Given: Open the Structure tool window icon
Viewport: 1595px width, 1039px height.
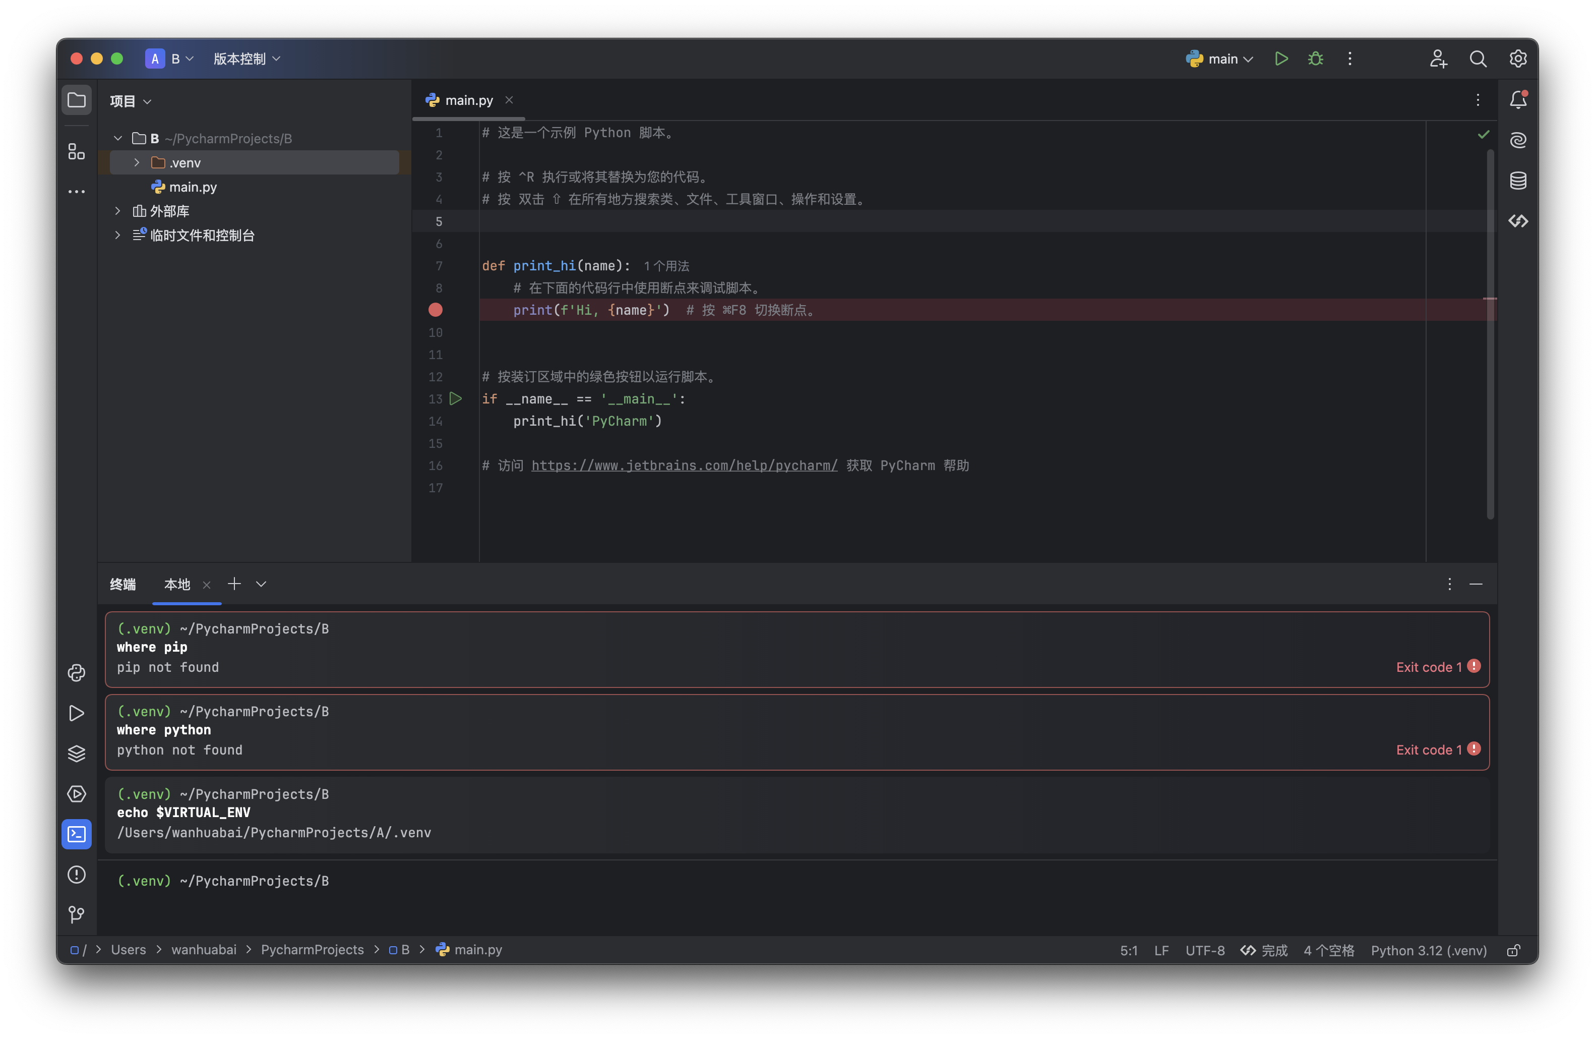Looking at the screenshot, I should (x=77, y=151).
